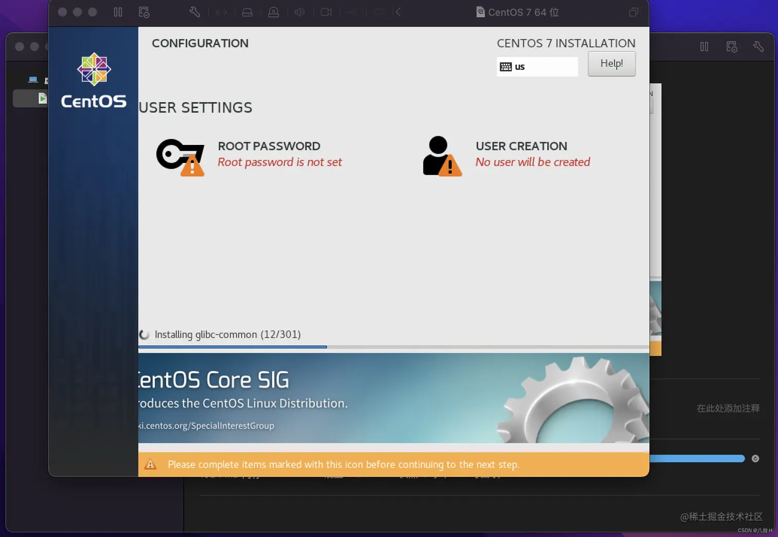Click pause icon in the background window toolbar
778x537 pixels.
coord(704,47)
